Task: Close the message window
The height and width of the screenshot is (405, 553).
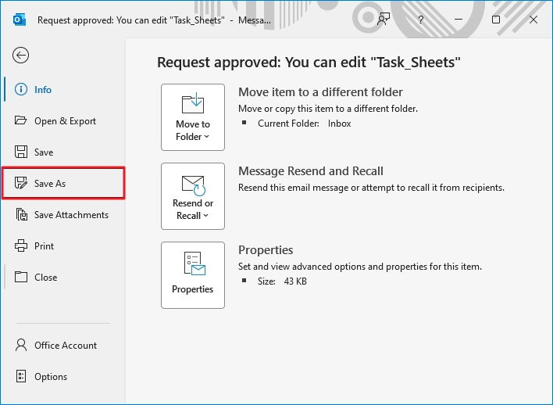Action: coord(533,20)
